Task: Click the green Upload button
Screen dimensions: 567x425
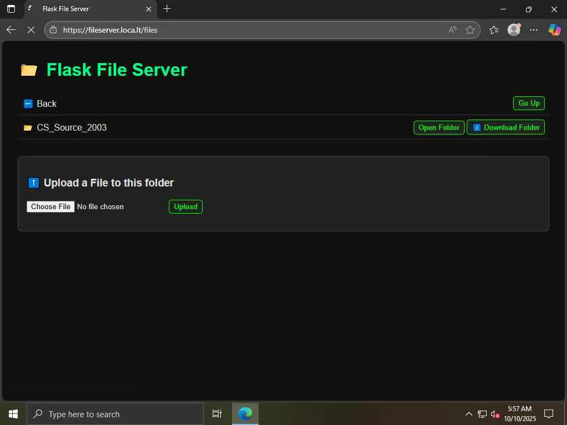Action: [185, 207]
